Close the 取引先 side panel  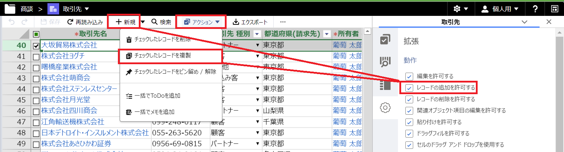[x=549, y=22]
